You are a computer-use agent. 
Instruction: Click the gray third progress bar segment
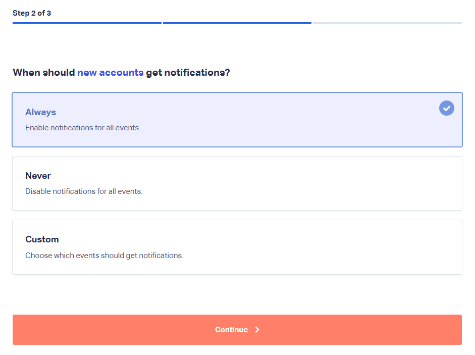(388, 23)
